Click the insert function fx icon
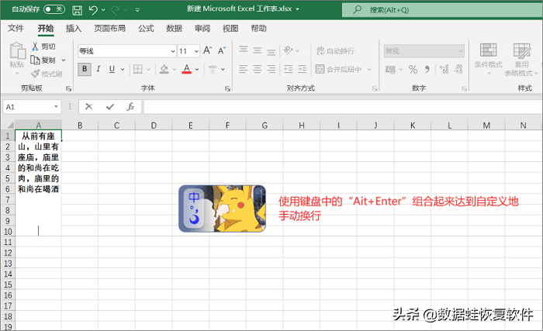The image size is (543, 331). click(x=130, y=107)
